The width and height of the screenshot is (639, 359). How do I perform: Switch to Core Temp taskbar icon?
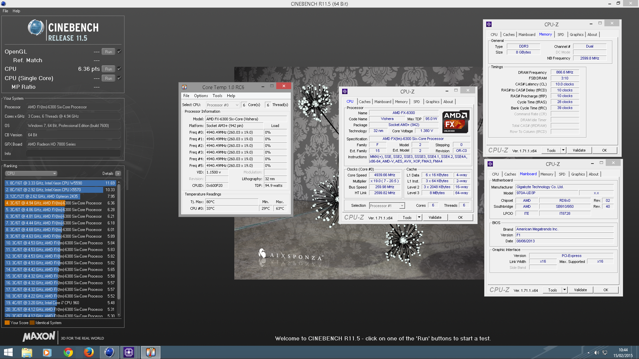[150, 352]
